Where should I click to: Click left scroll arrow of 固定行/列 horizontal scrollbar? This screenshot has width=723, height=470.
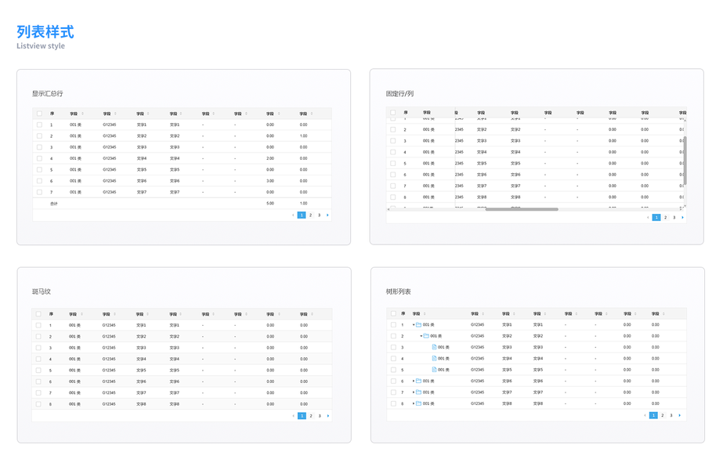389,209
